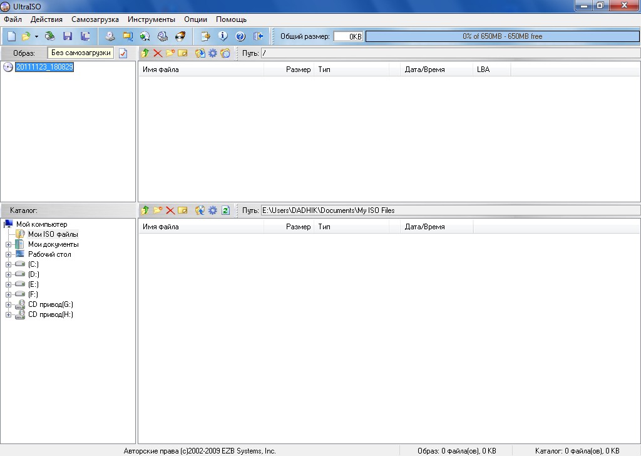The height and width of the screenshot is (456, 641).
Task: Show program information via info icon
Action: 222,36
